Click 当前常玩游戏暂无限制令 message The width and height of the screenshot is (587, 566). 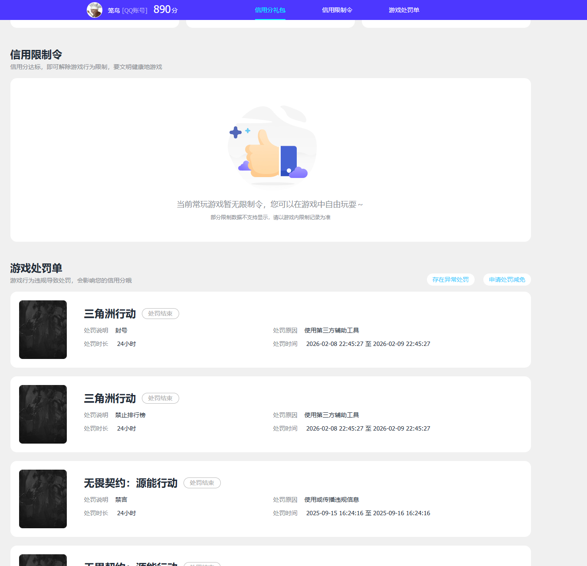269,204
